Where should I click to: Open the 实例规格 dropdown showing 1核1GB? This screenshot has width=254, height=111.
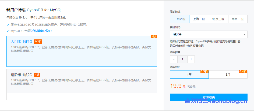coord(209,35)
